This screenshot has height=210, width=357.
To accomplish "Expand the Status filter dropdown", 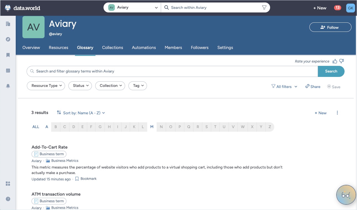I will (80, 86).
